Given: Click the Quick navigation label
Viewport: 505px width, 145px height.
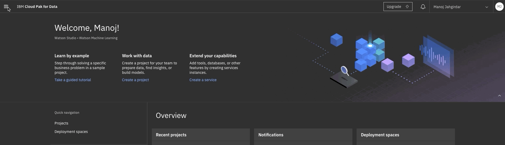Looking at the screenshot, I should tap(67, 113).
